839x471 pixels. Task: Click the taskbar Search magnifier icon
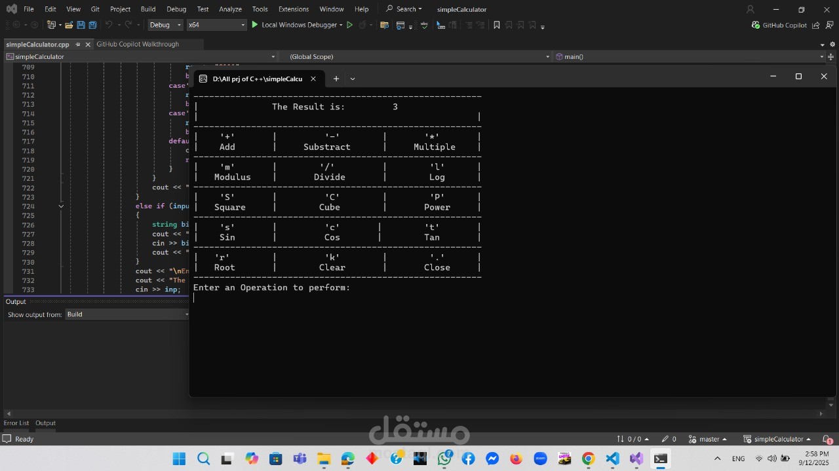pos(203,459)
